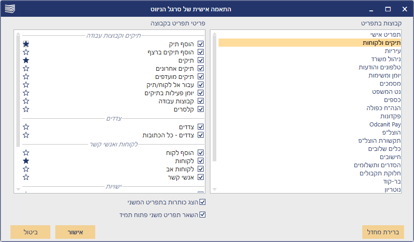Toggle the filled star next to לקוחות

click(x=26, y=161)
